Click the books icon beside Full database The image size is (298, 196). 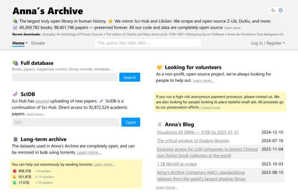(15, 63)
